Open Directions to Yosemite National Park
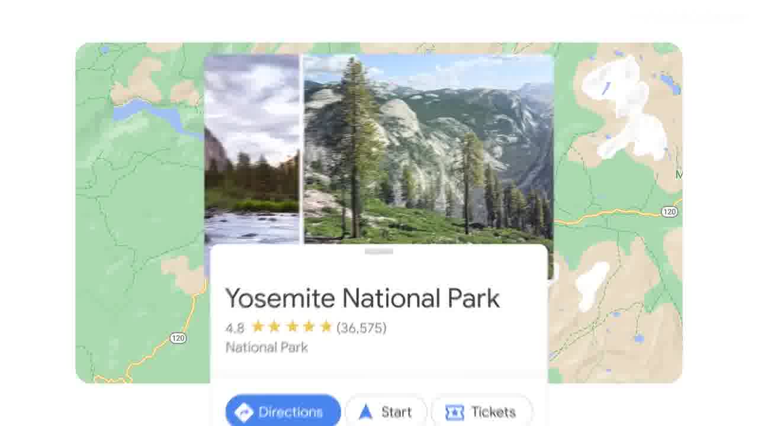Screen dimensions: 758x426 (283, 412)
